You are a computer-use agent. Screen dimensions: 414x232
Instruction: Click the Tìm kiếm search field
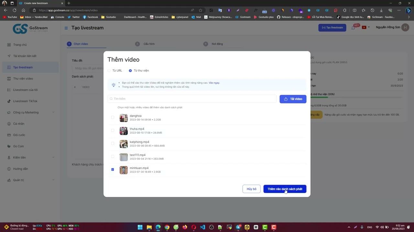pyautogui.click(x=192, y=99)
